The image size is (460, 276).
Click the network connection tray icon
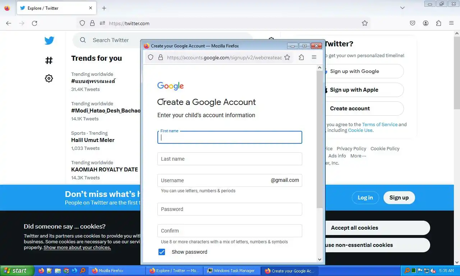click(427, 271)
